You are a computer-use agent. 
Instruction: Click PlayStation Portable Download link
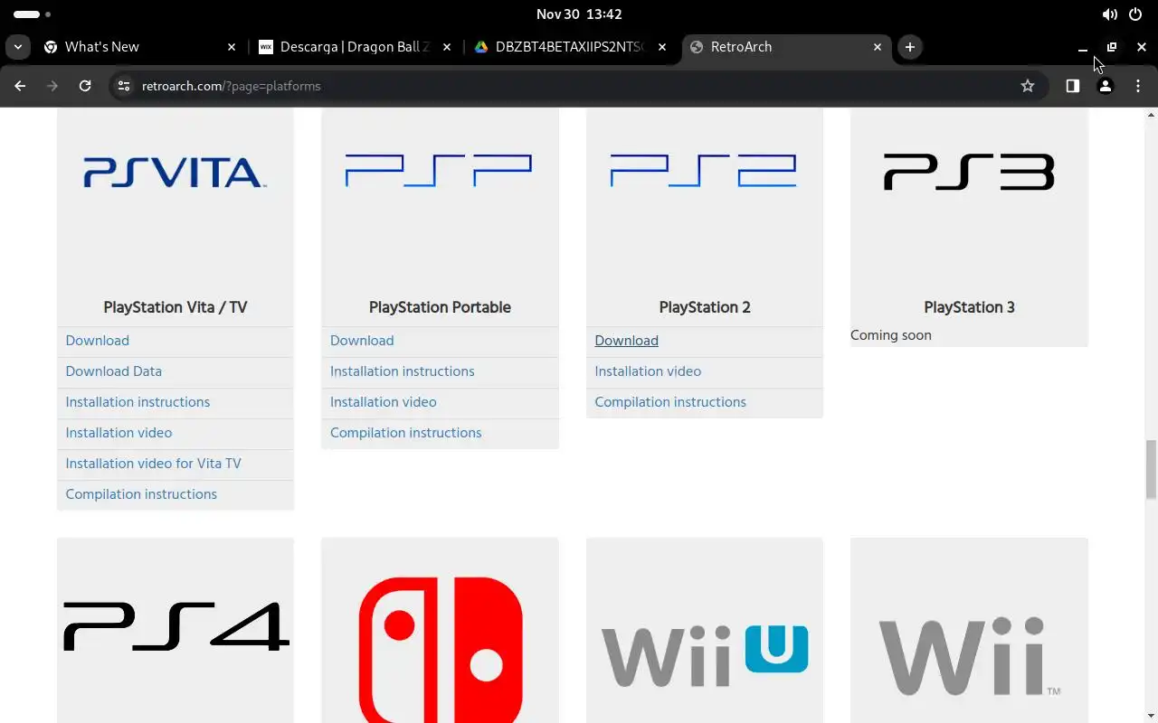(x=362, y=341)
